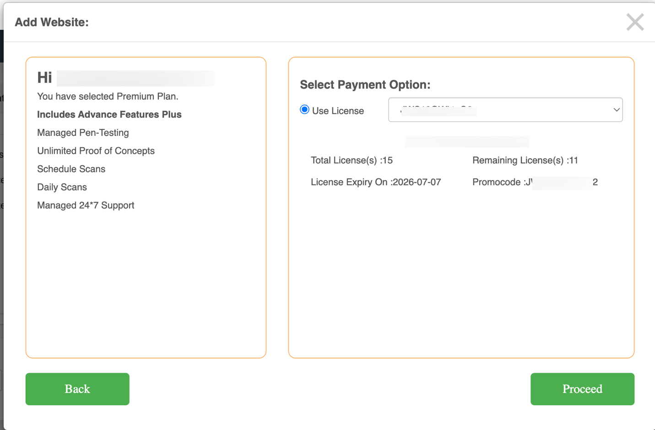
Task: Click the Unlimited Proof of Concepts item
Action: 96,150
